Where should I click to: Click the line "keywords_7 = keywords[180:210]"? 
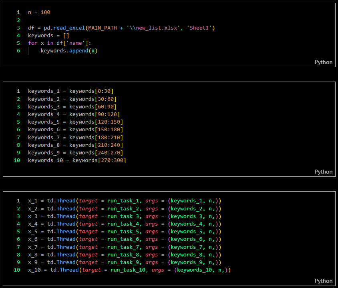point(75,137)
